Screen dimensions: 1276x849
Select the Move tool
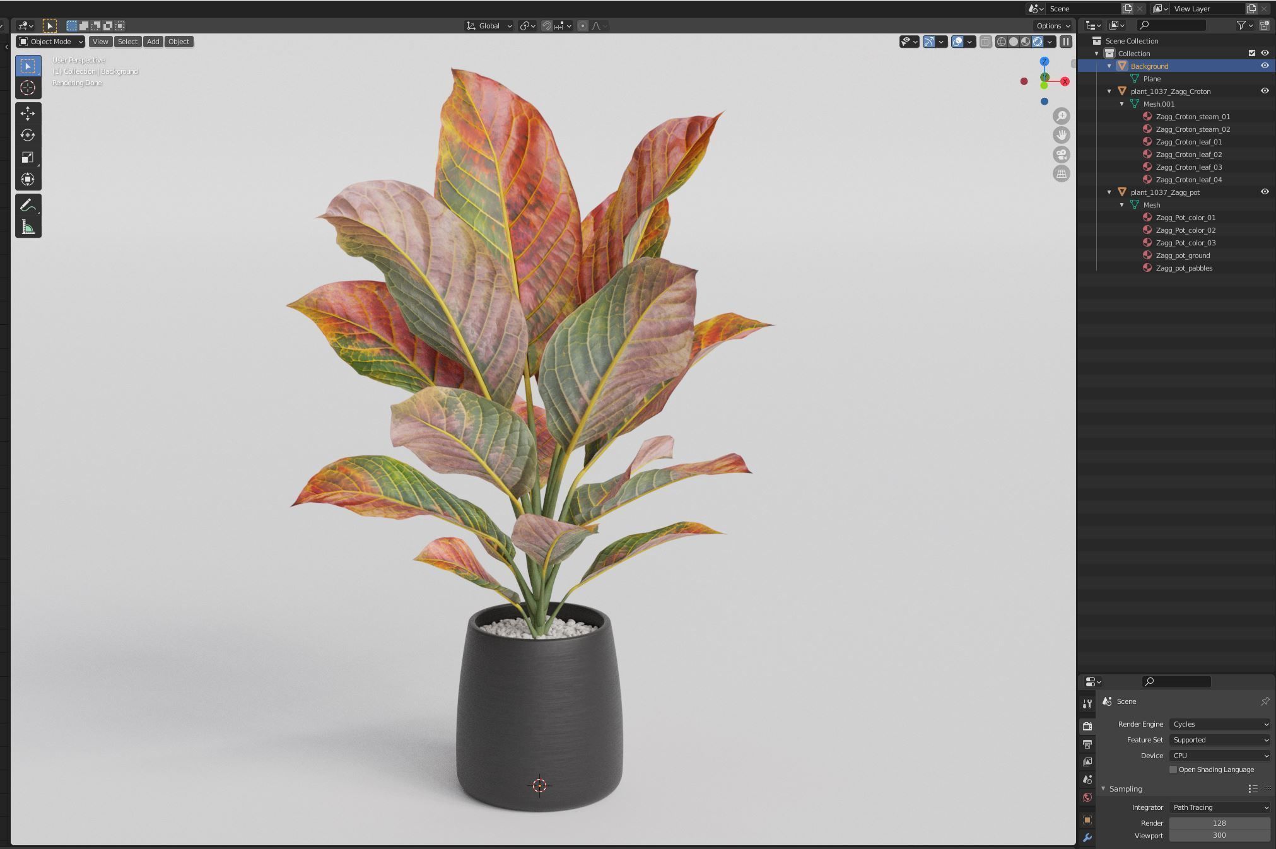click(28, 113)
